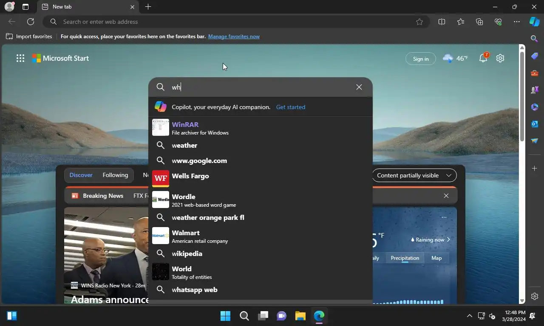View weather 46°F widget in header
Image resolution: width=544 pixels, height=326 pixels.
click(x=455, y=58)
